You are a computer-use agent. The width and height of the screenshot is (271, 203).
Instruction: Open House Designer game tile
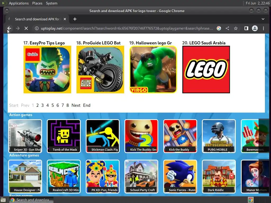point(25,176)
